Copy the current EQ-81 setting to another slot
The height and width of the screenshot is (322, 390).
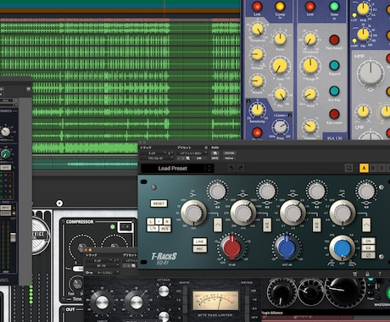pyautogui.click(x=349, y=168)
